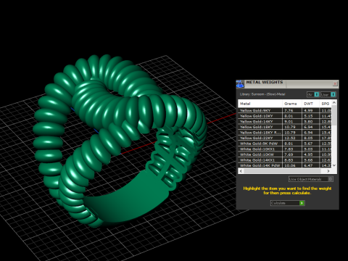This screenshot has width=348, height=261.
Task: Select the Yellow Gold:14KY row
Action: pos(285,122)
